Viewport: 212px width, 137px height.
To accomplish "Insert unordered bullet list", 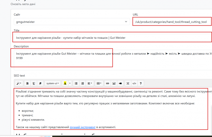I will coord(76,83).
